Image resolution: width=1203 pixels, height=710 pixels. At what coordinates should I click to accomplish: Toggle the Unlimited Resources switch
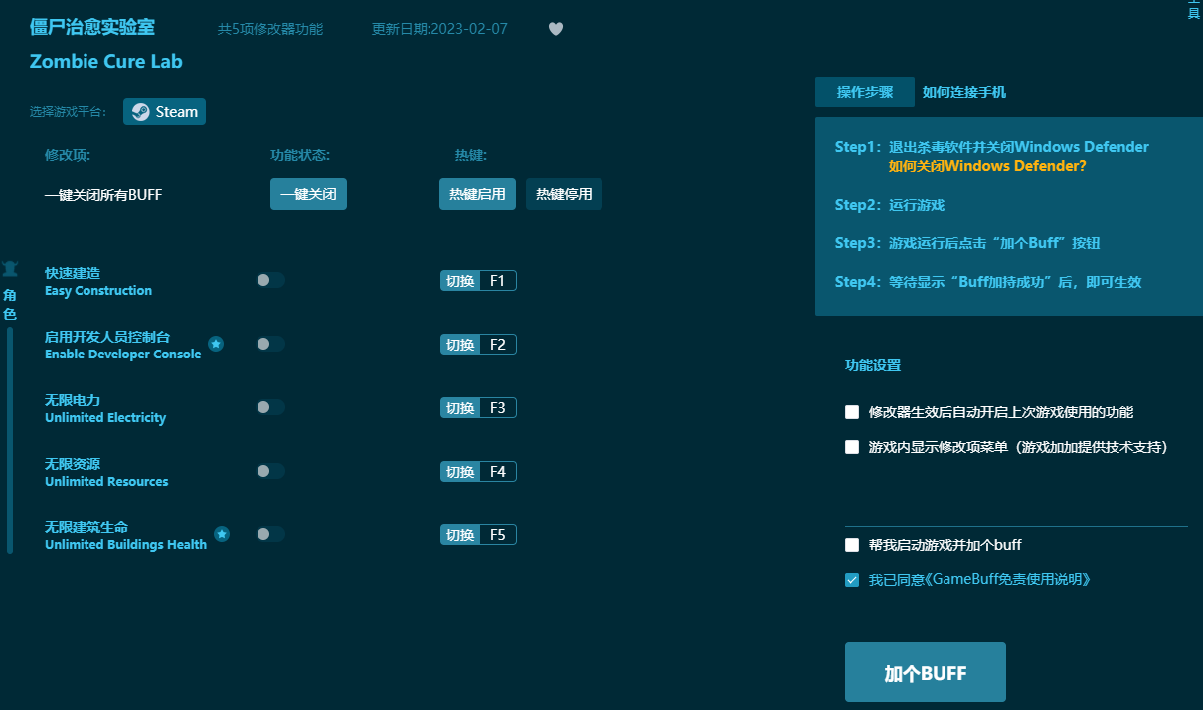[x=270, y=471]
